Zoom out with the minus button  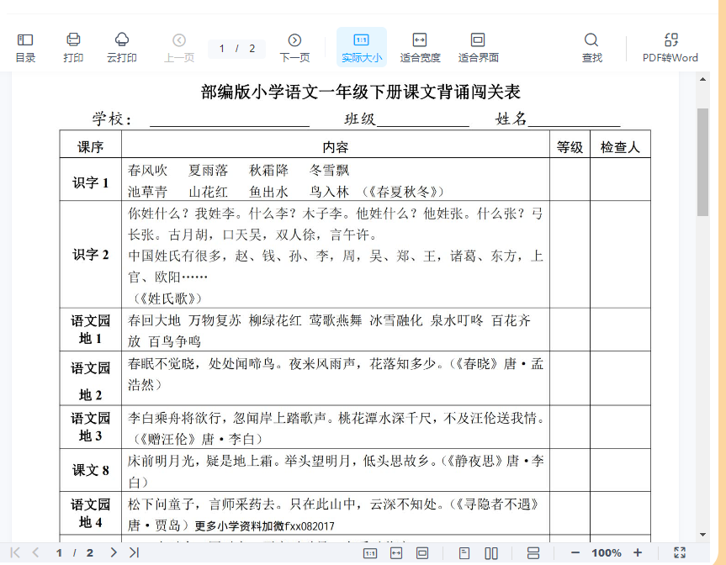click(x=575, y=552)
